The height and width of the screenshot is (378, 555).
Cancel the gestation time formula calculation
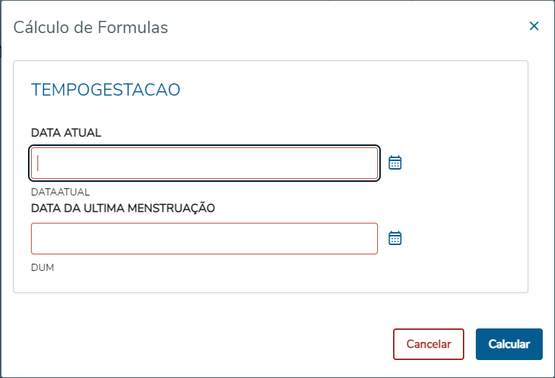click(428, 344)
